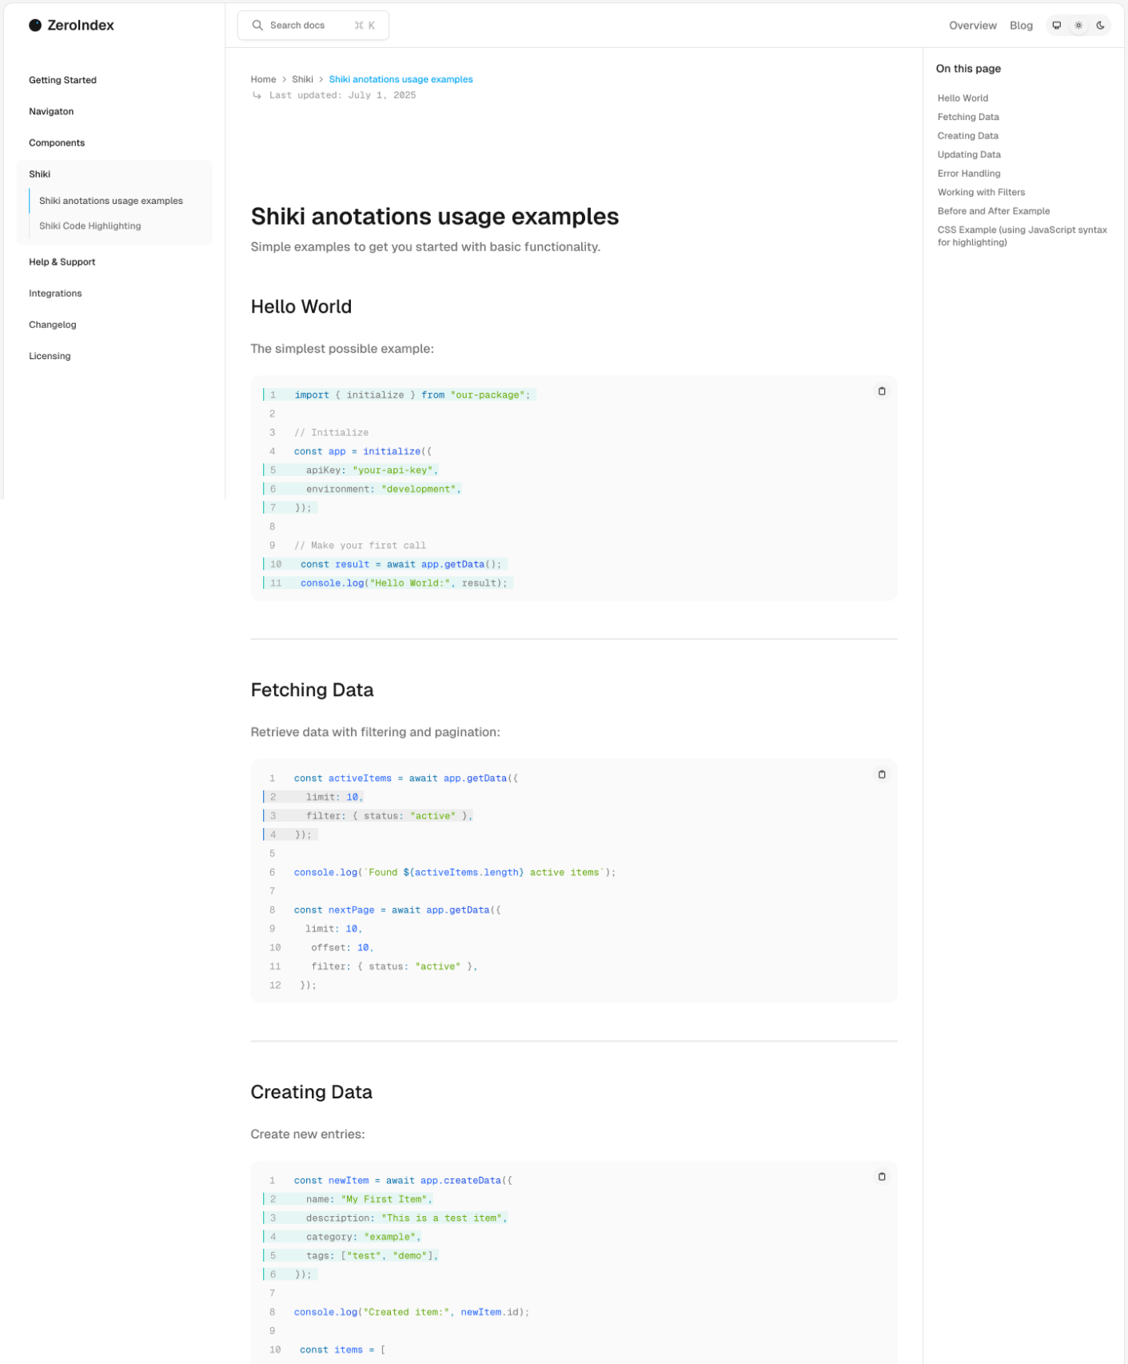Open the Changelog sidebar item
The width and height of the screenshot is (1128, 1364).
tap(53, 325)
